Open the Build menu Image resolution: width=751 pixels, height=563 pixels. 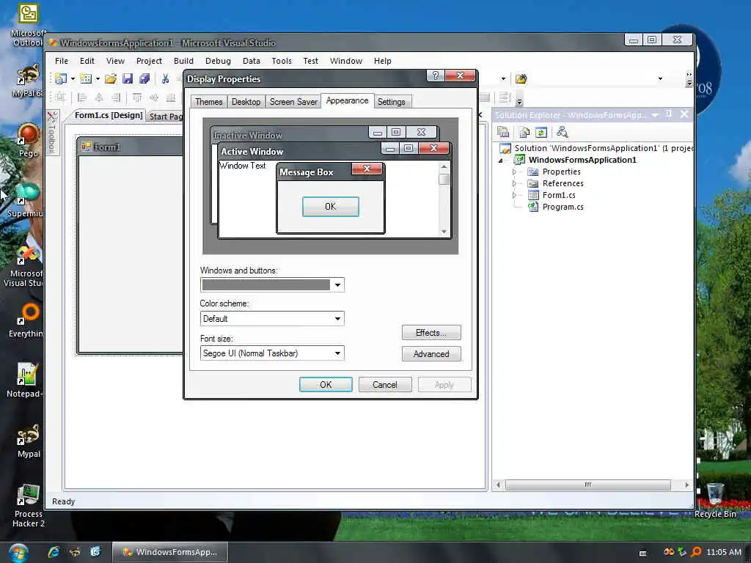pyautogui.click(x=183, y=61)
